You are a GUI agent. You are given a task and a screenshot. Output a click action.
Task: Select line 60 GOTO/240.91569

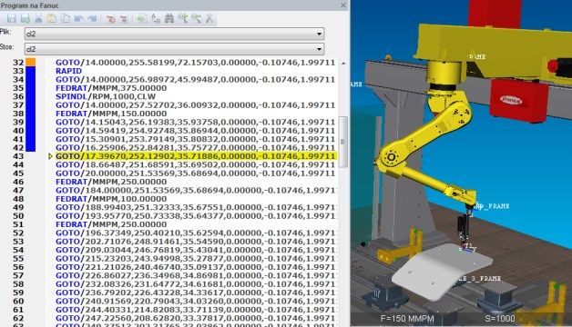[196, 302]
